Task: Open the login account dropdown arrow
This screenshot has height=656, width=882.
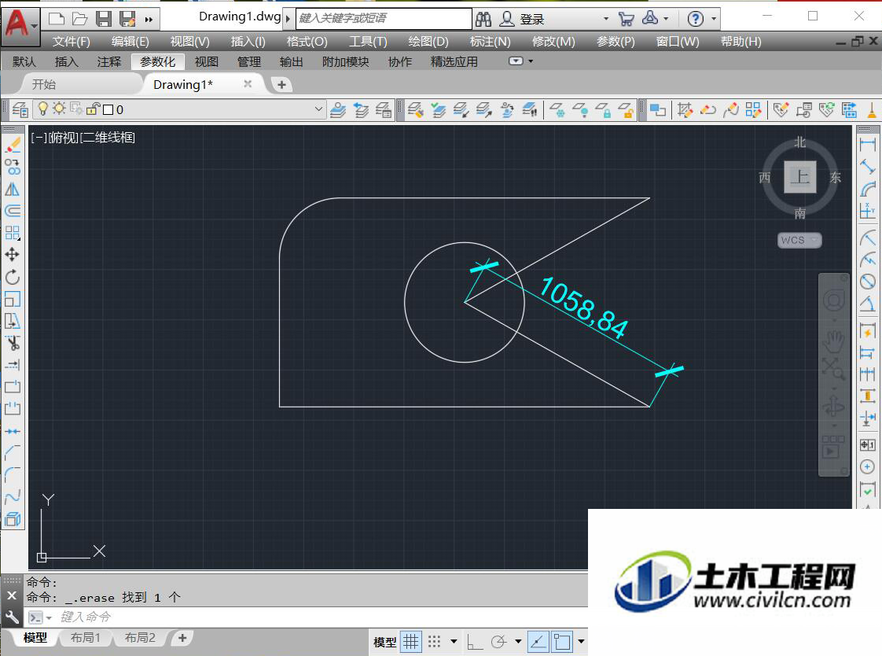Action: point(606,19)
